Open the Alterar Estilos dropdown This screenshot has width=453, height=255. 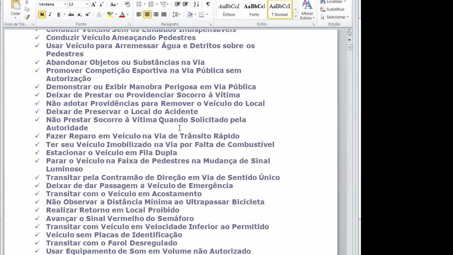(307, 11)
